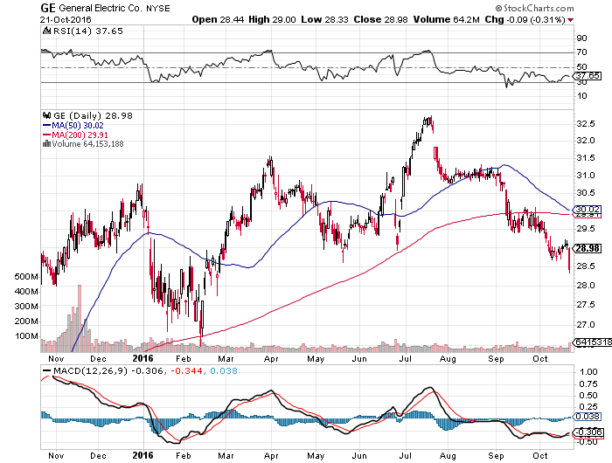Click the RSI 90 axis label
The height and width of the screenshot is (463, 612).
click(x=582, y=38)
